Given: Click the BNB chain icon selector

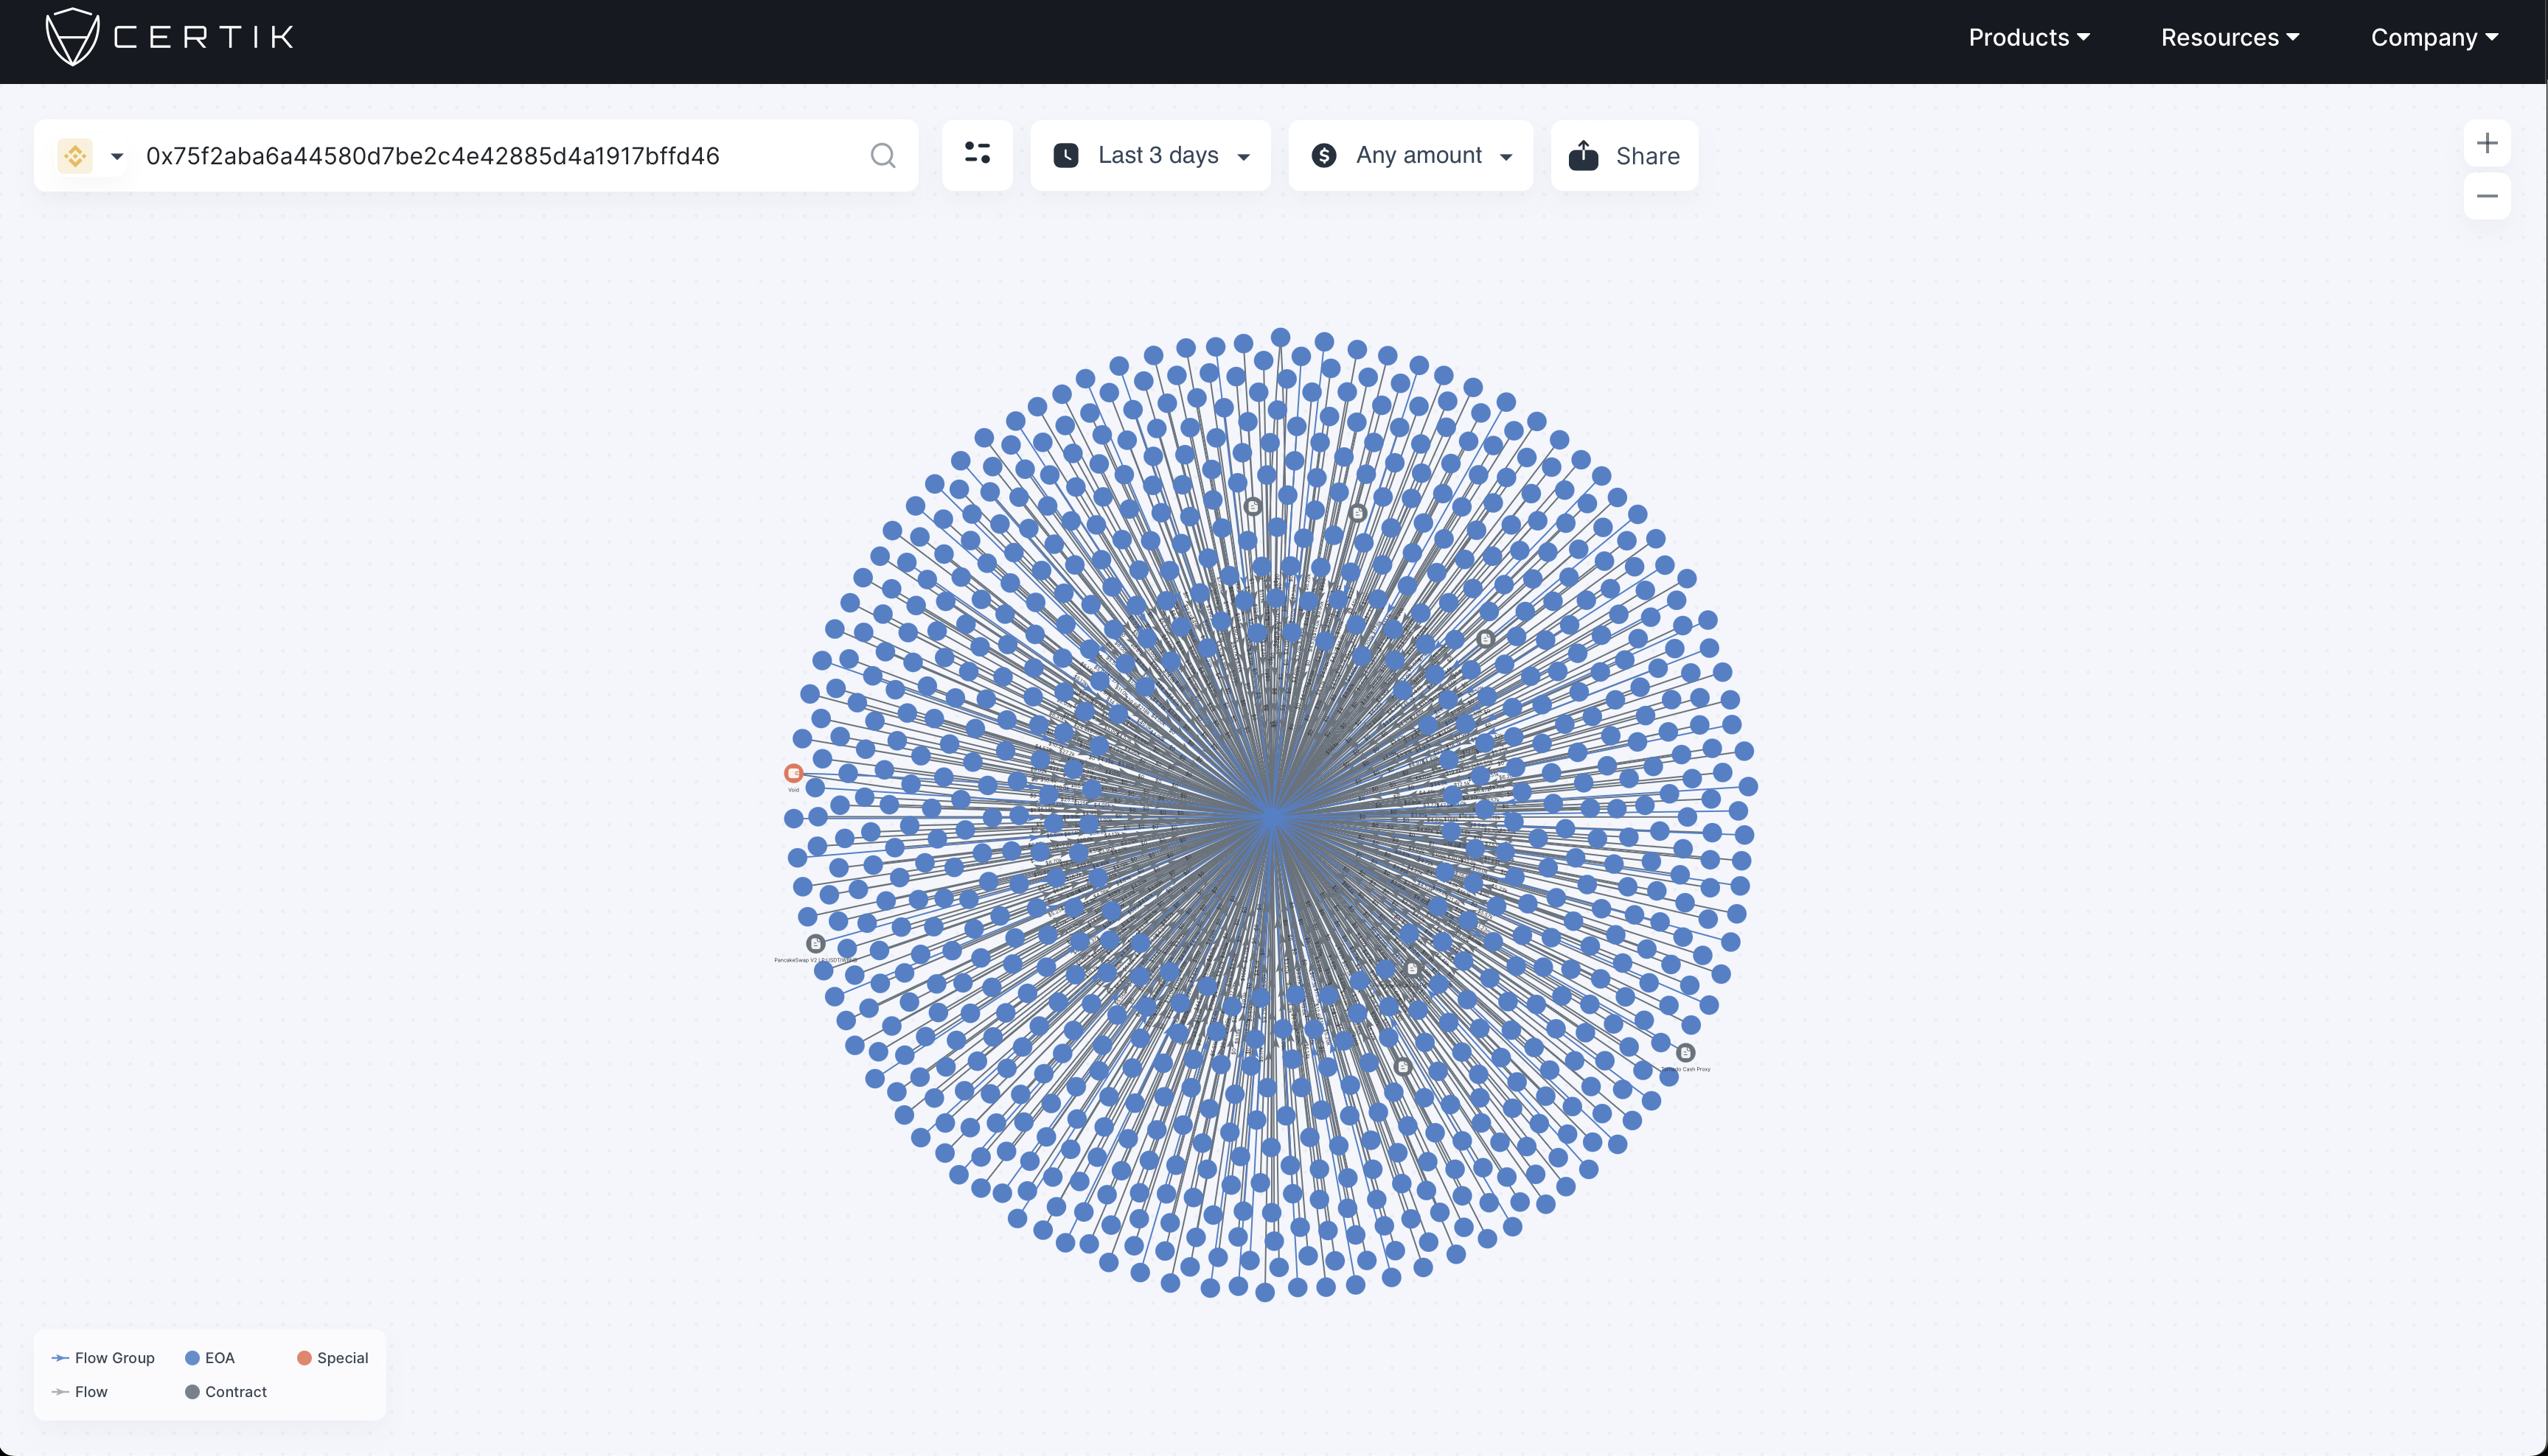Looking at the screenshot, I should [x=75, y=156].
